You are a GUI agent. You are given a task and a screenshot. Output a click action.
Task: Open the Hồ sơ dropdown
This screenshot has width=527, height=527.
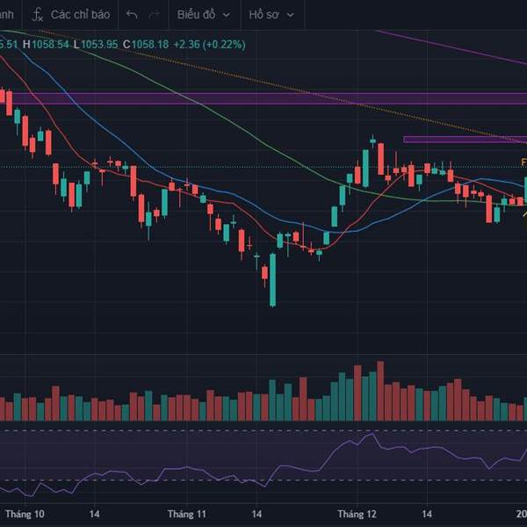(x=271, y=14)
